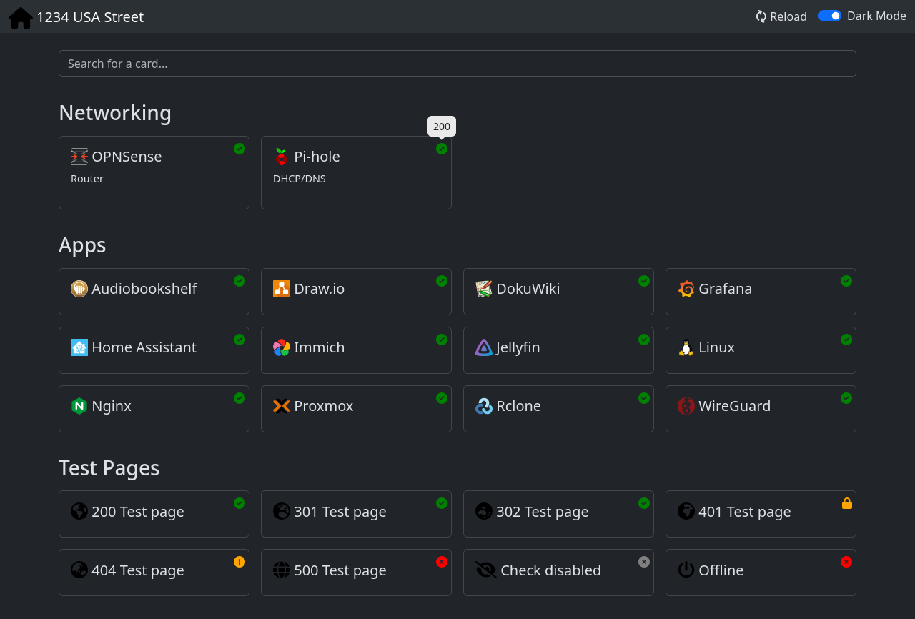The width and height of the screenshot is (915, 619).
Task: Click globe icon on 301 Test page
Action: (x=282, y=511)
